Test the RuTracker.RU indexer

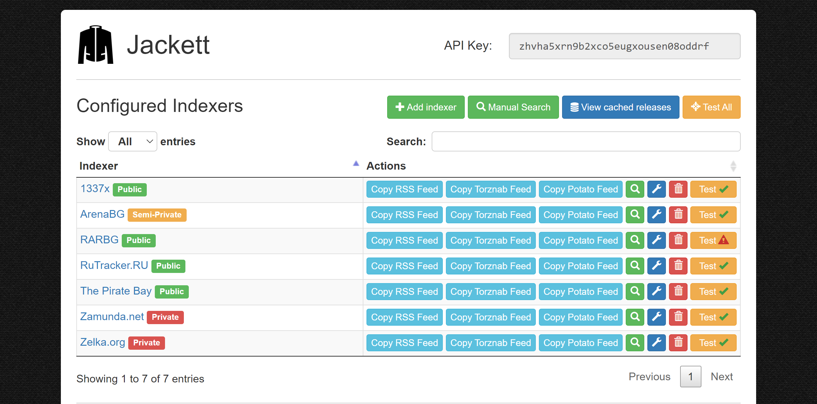[x=713, y=266]
